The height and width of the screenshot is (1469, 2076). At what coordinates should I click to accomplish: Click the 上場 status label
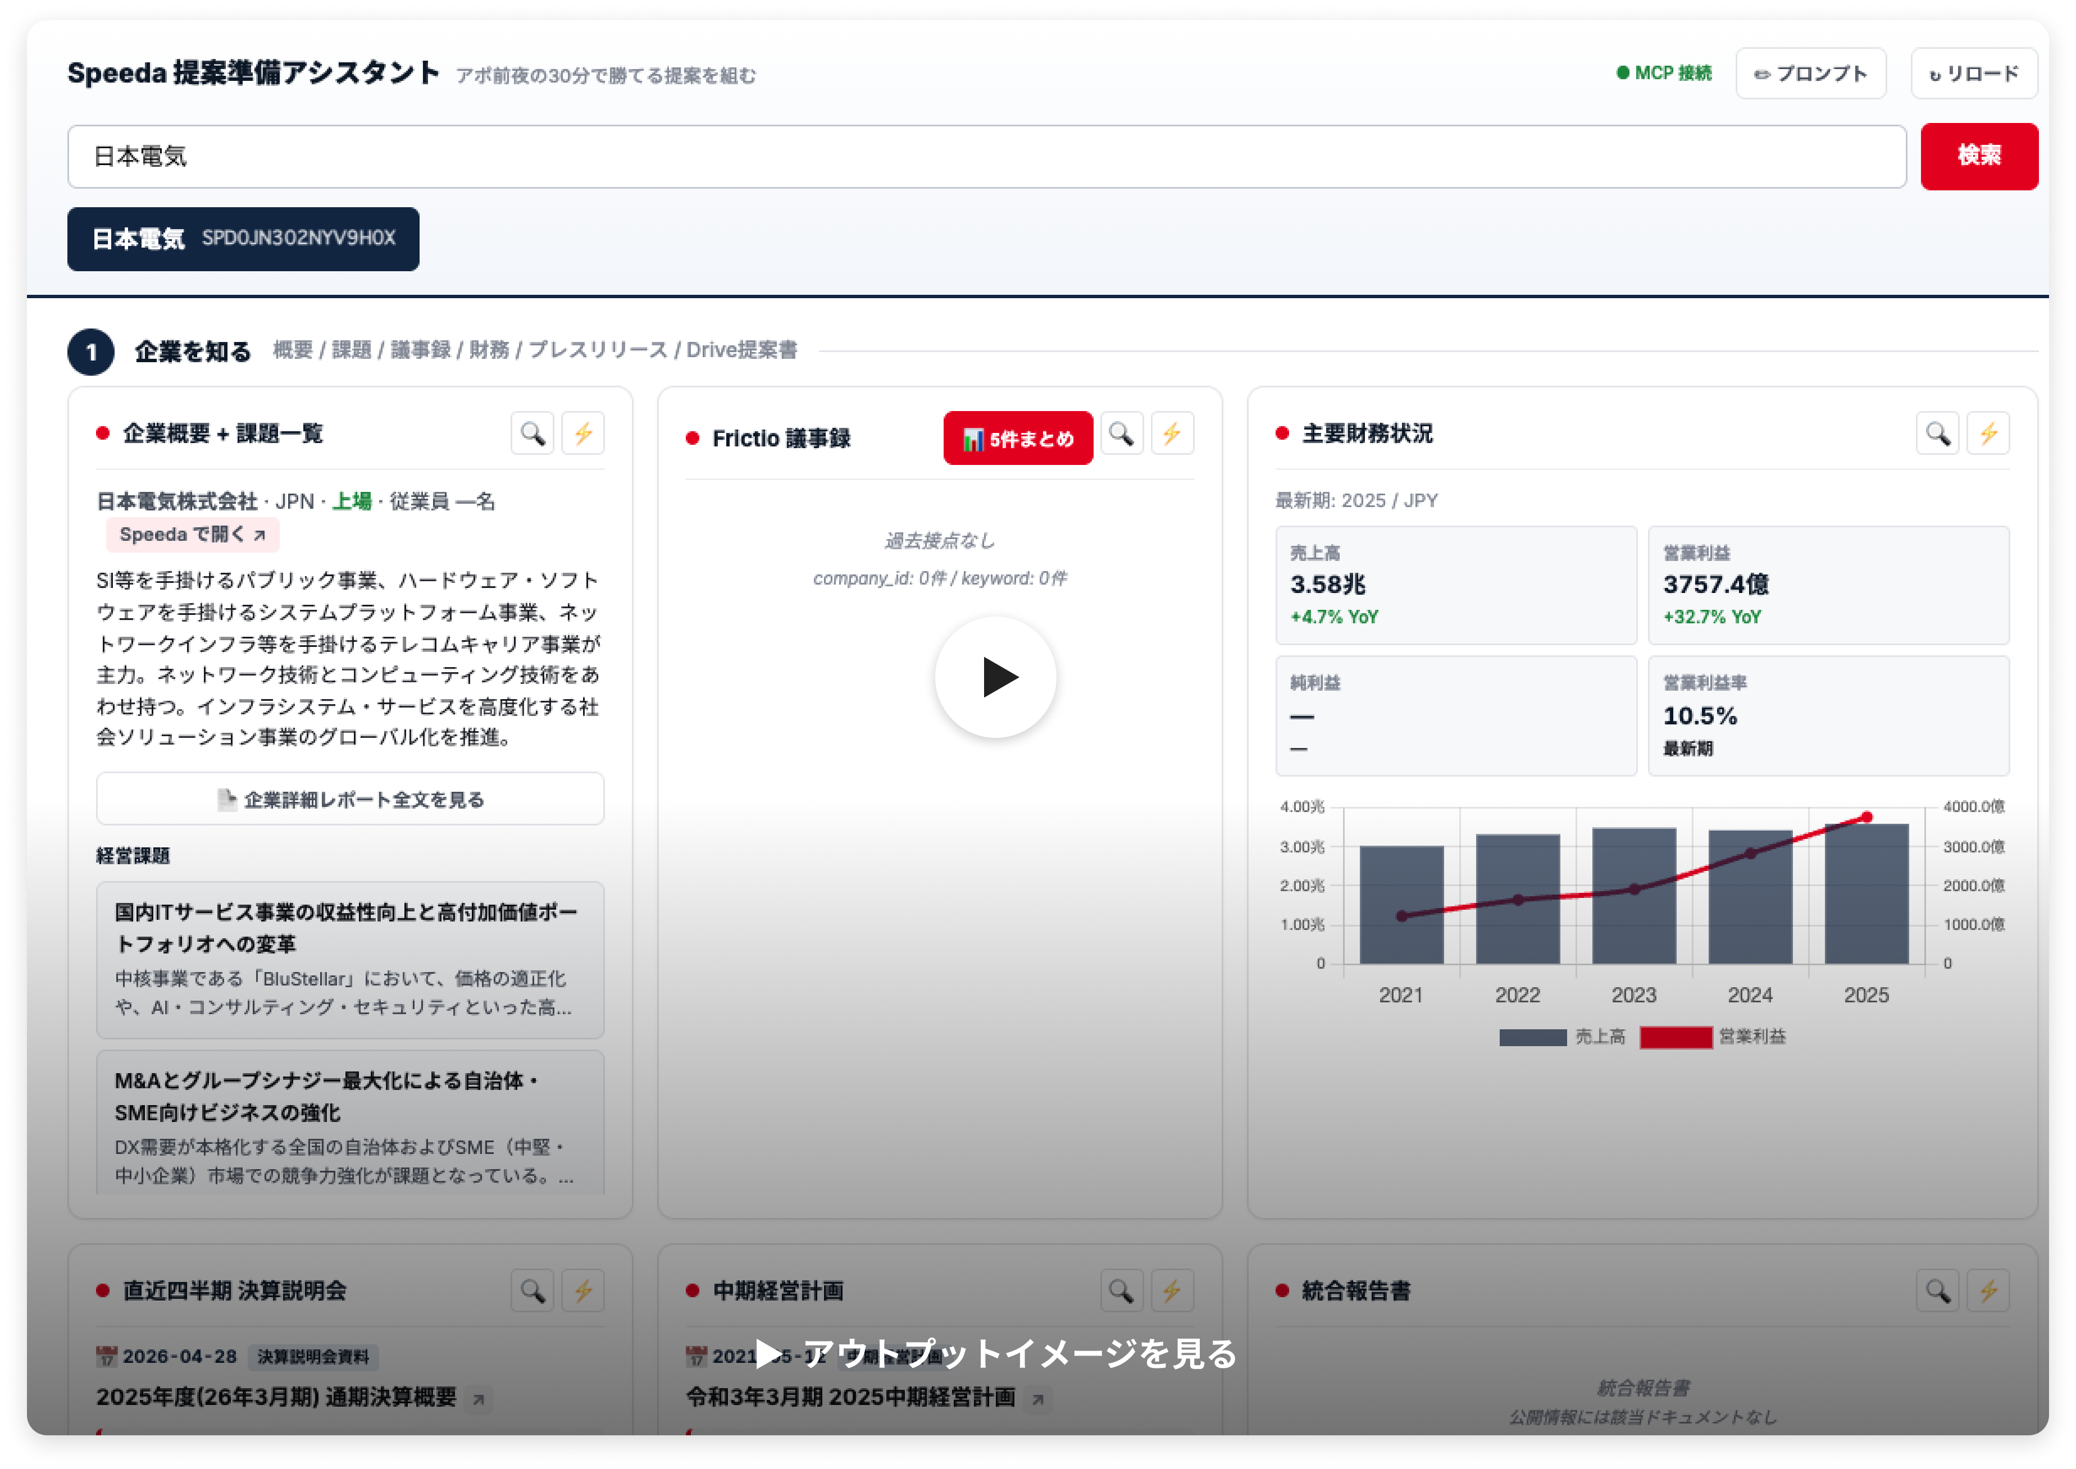pyautogui.click(x=352, y=501)
